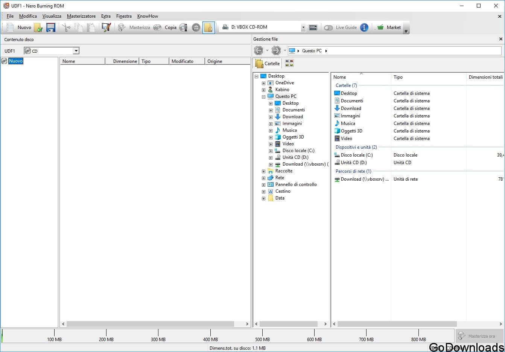Open the Market basket button

[x=389, y=27]
